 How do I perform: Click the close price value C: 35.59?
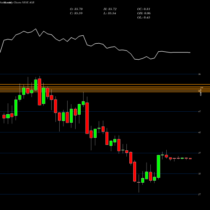coord(76,13)
